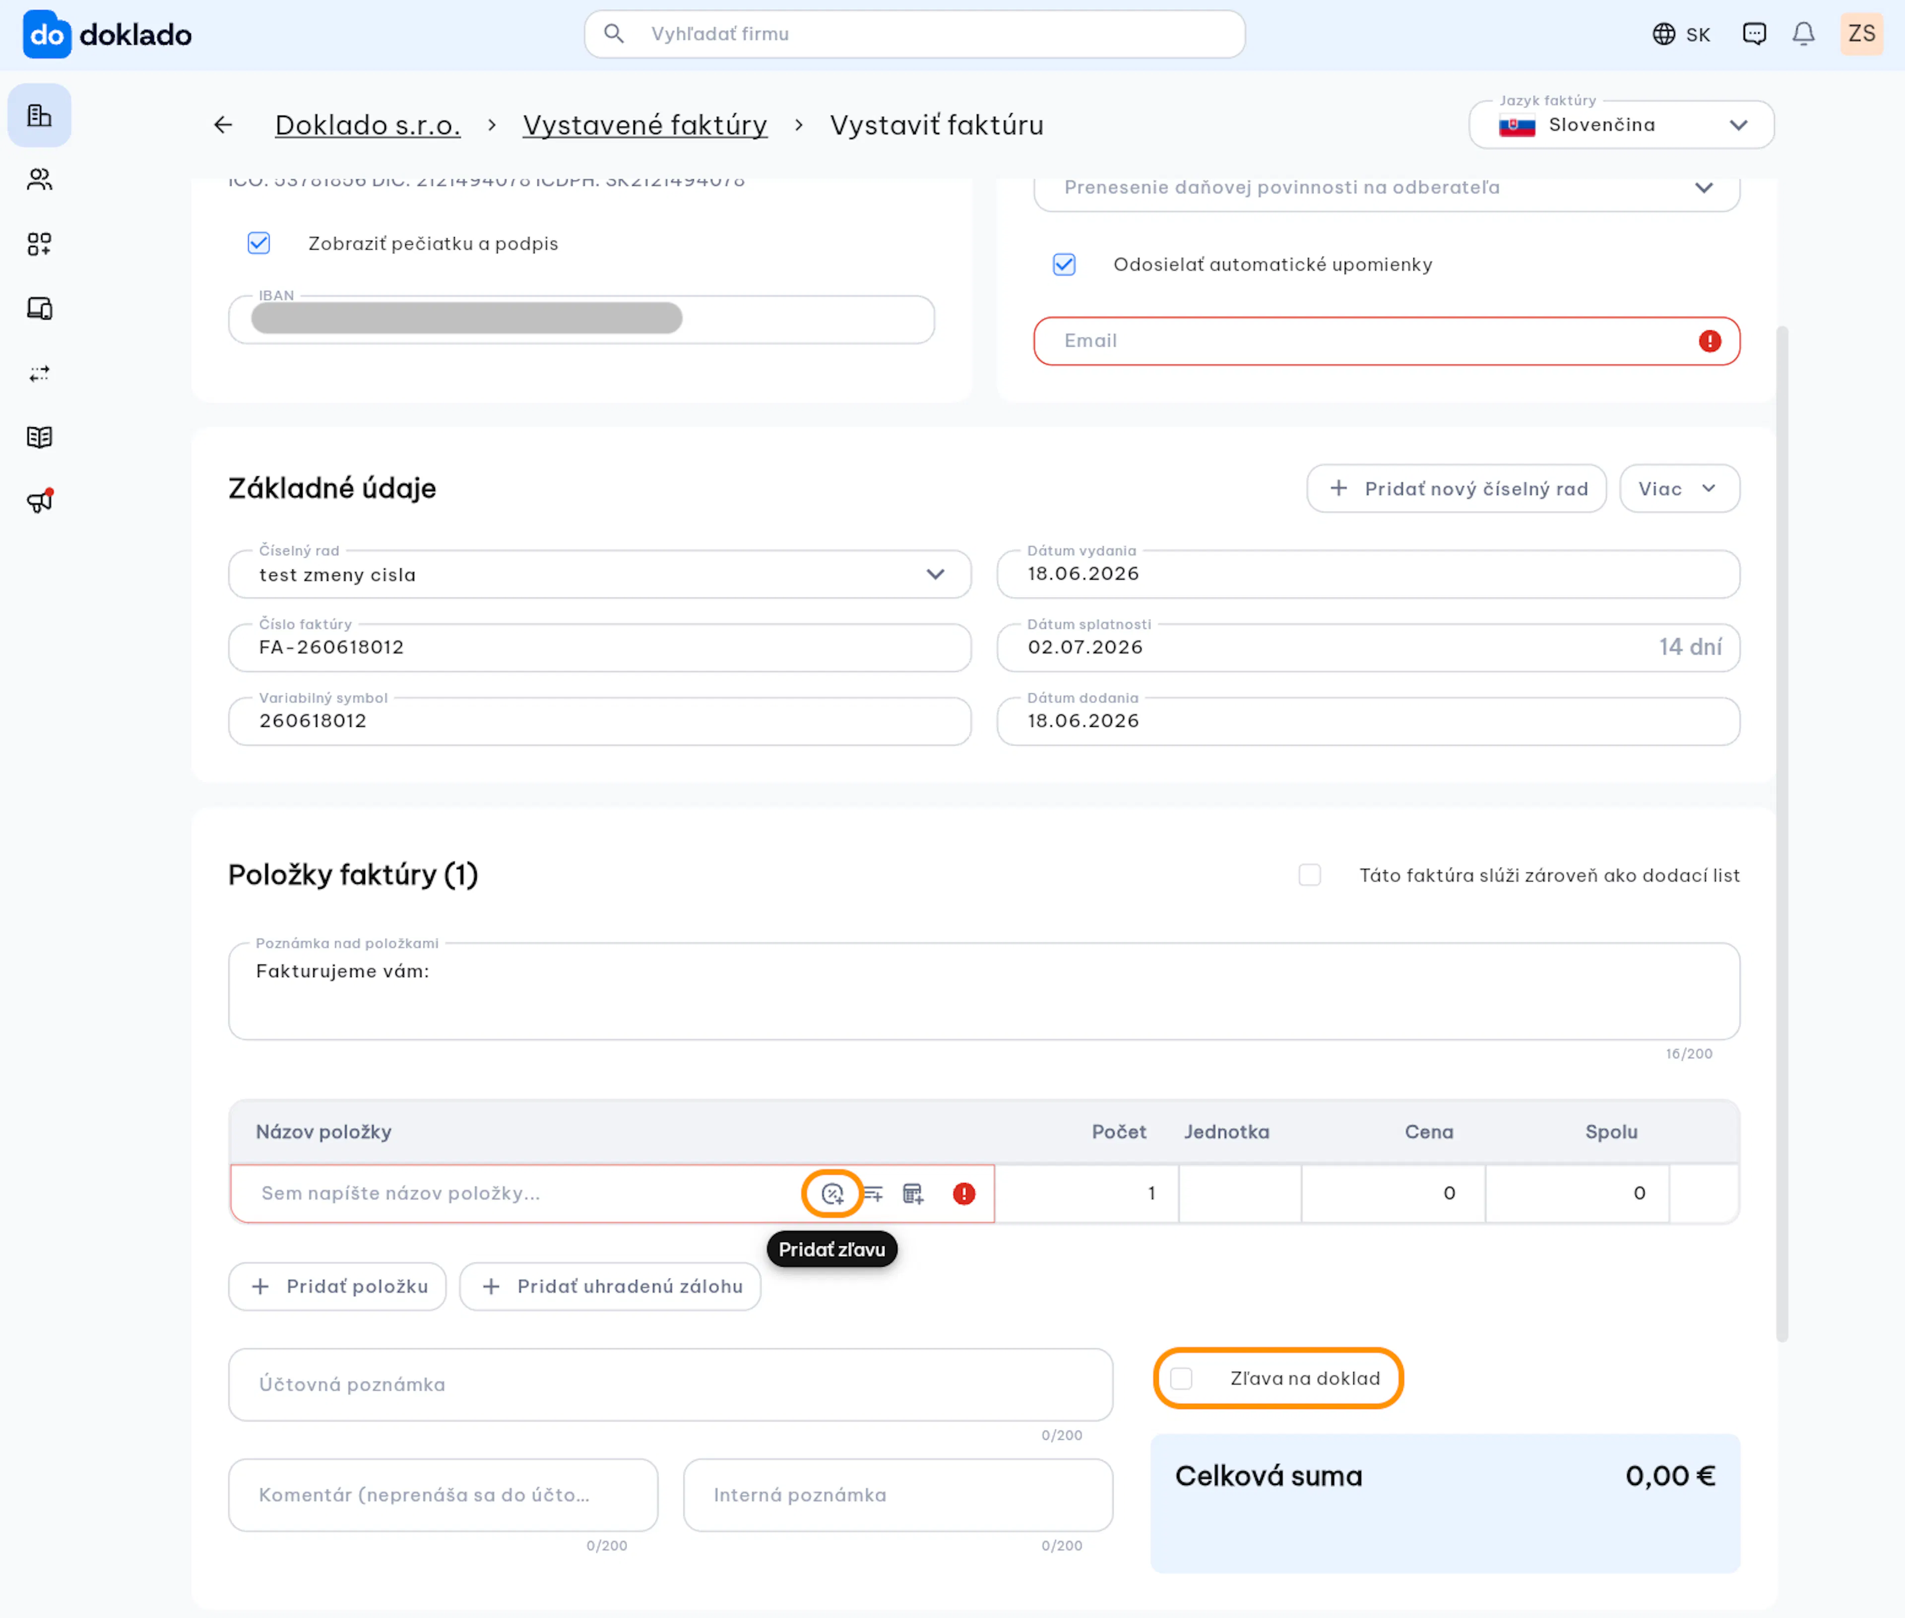Uncheck 'Odosielať automatické upomienky'

pos(1064,264)
